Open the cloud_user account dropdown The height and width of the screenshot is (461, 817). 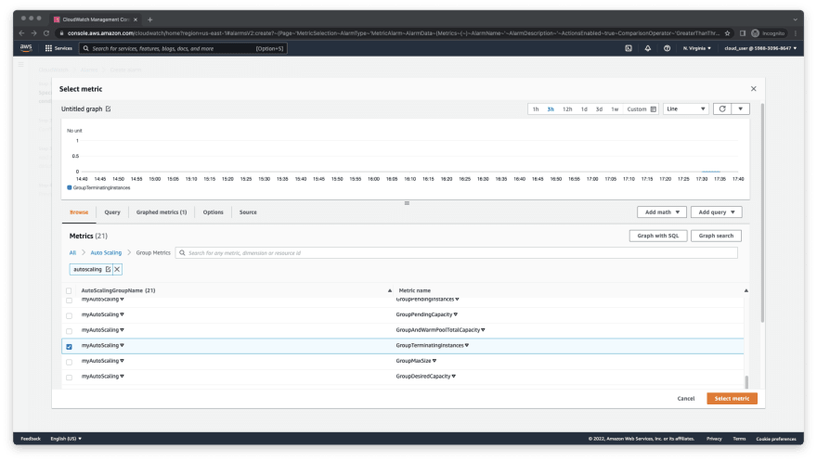pyautogui.click(x=760, y=48)
